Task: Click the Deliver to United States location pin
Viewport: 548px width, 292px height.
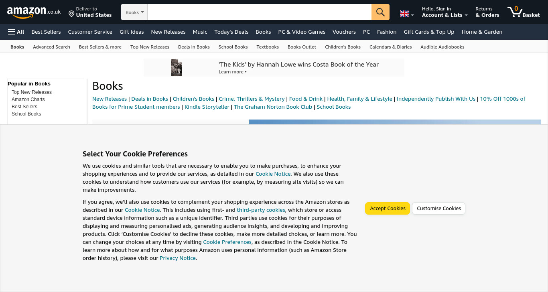Action: point(90,12)
